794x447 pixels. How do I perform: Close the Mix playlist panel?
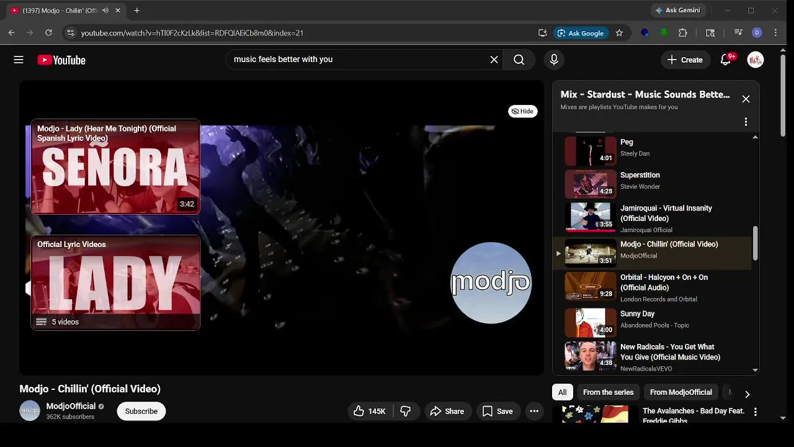tap(746, 99)
